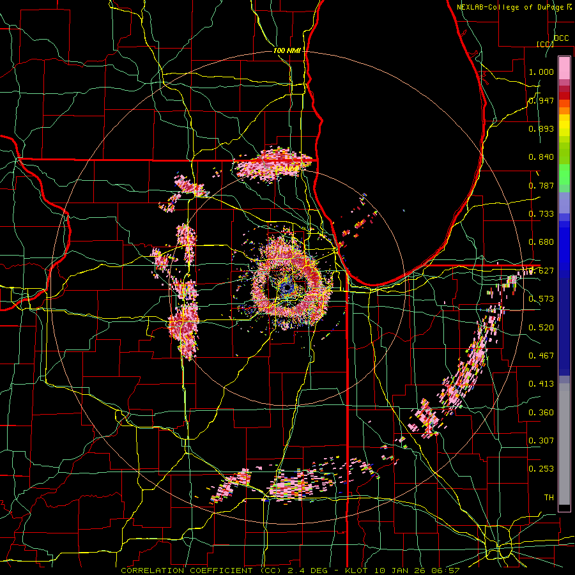This screenshot has height=575, width=575.
Task: Pick the light pink color bar segment near 1.000
Action: pyautogui.click(x=564, y=68)
